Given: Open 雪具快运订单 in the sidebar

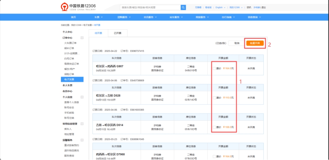Looking at the screenshot, I should (71, 64).
